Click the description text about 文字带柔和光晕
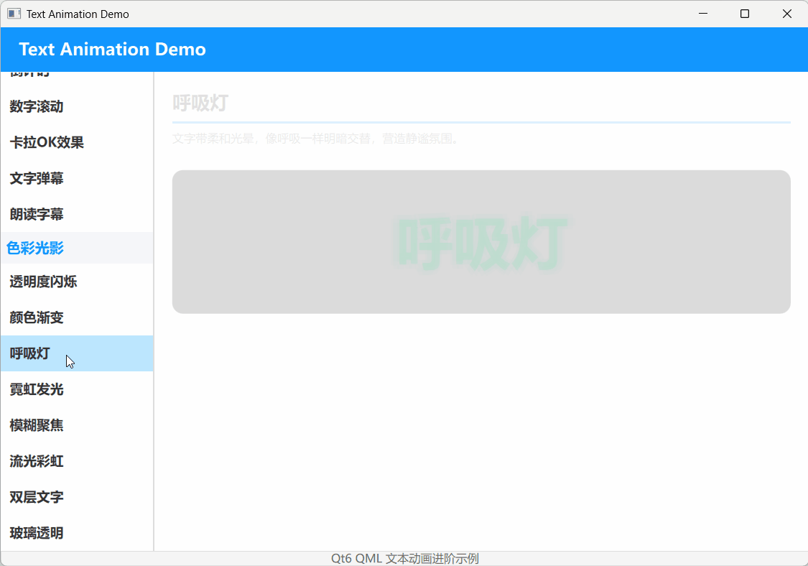Screen dimensions: 808x566 tap(315, 139)
